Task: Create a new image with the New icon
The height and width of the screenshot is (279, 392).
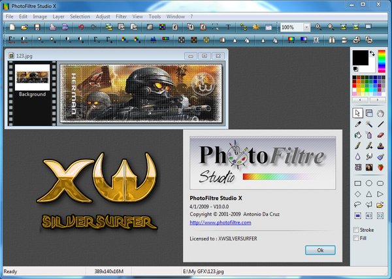Action: point(12,27)
